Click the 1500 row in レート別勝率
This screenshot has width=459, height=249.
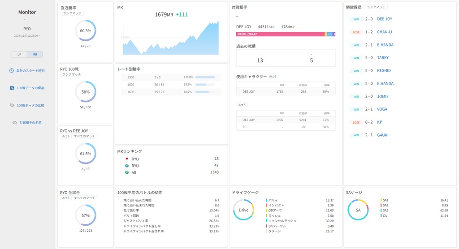[171, 85]
